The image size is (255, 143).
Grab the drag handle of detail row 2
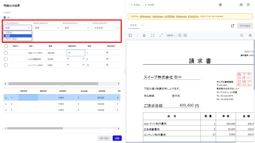click(x=6, y=104)
